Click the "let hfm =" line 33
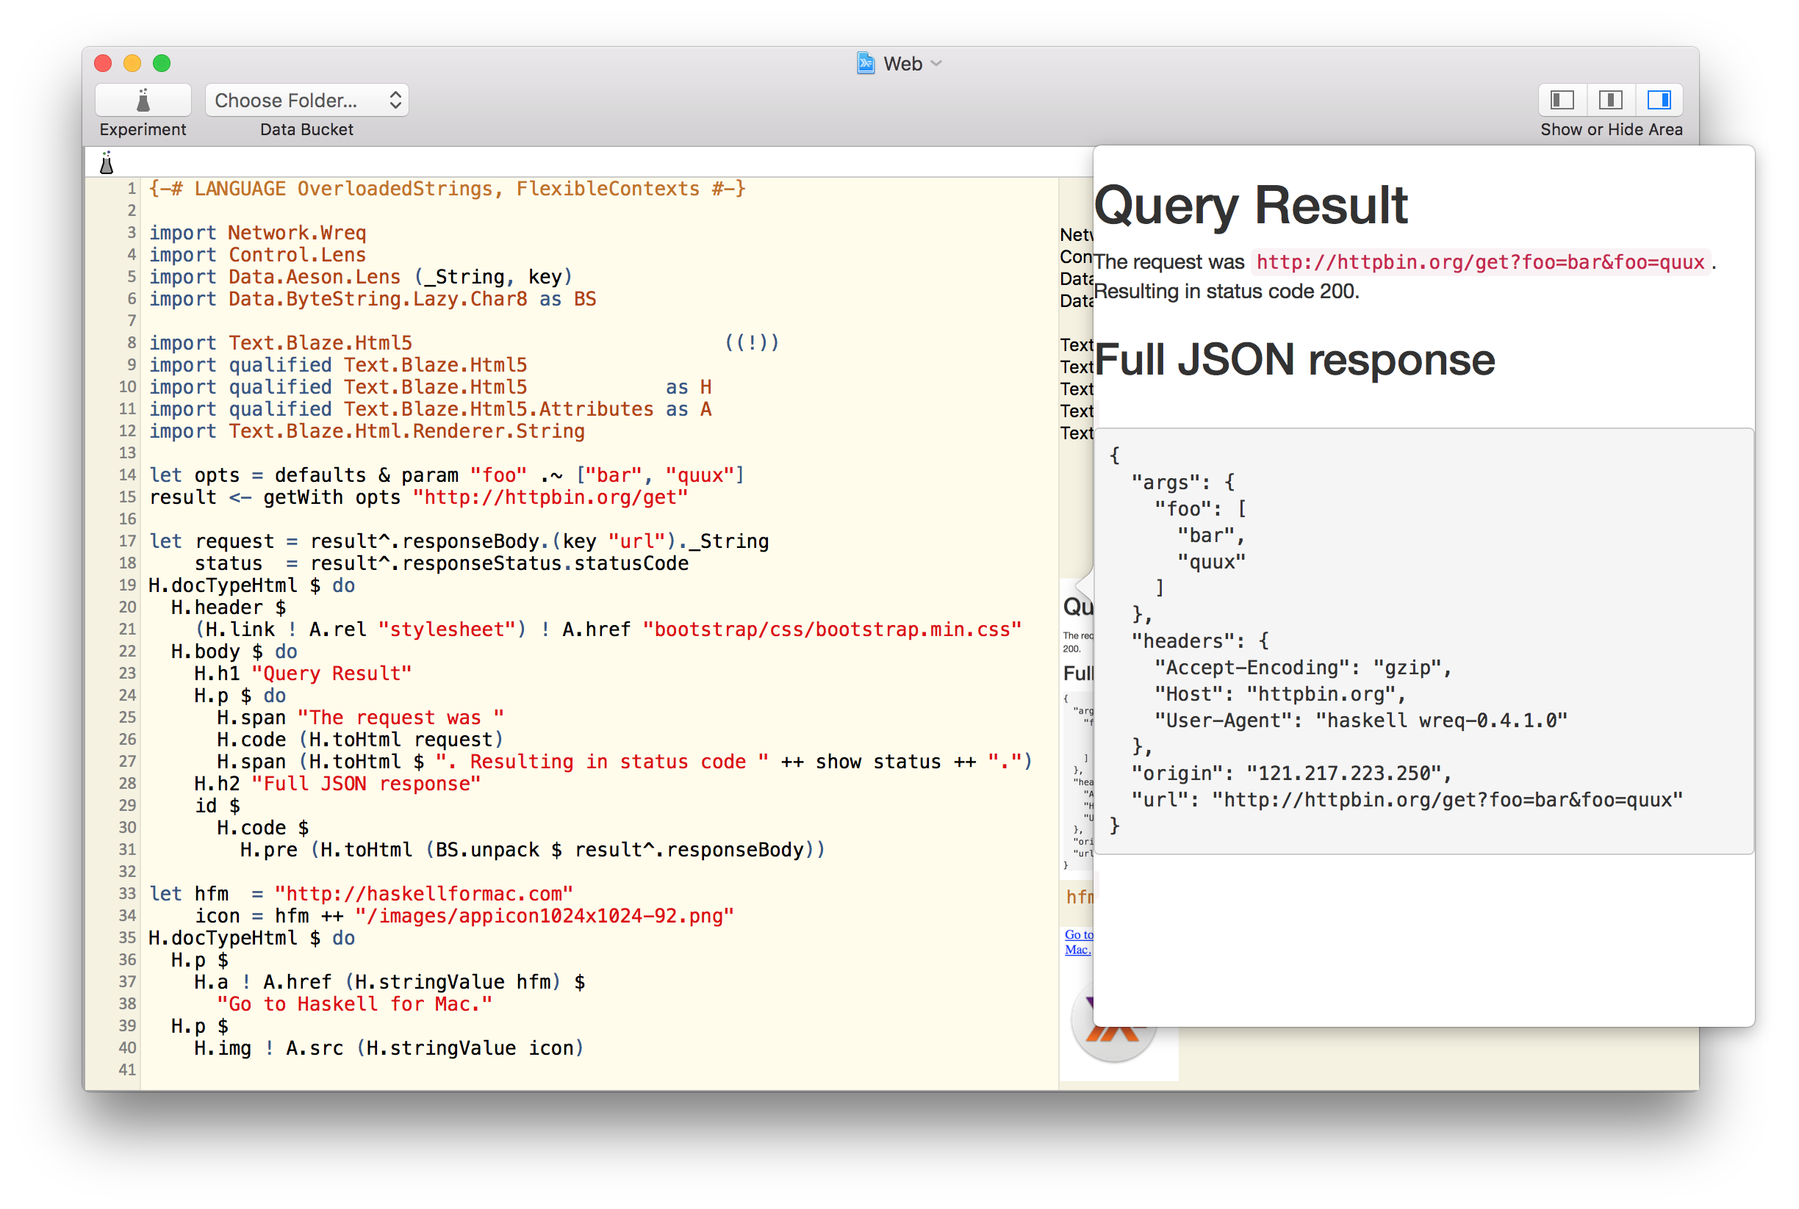1799x1209 pixels. [x=361, y=894]
